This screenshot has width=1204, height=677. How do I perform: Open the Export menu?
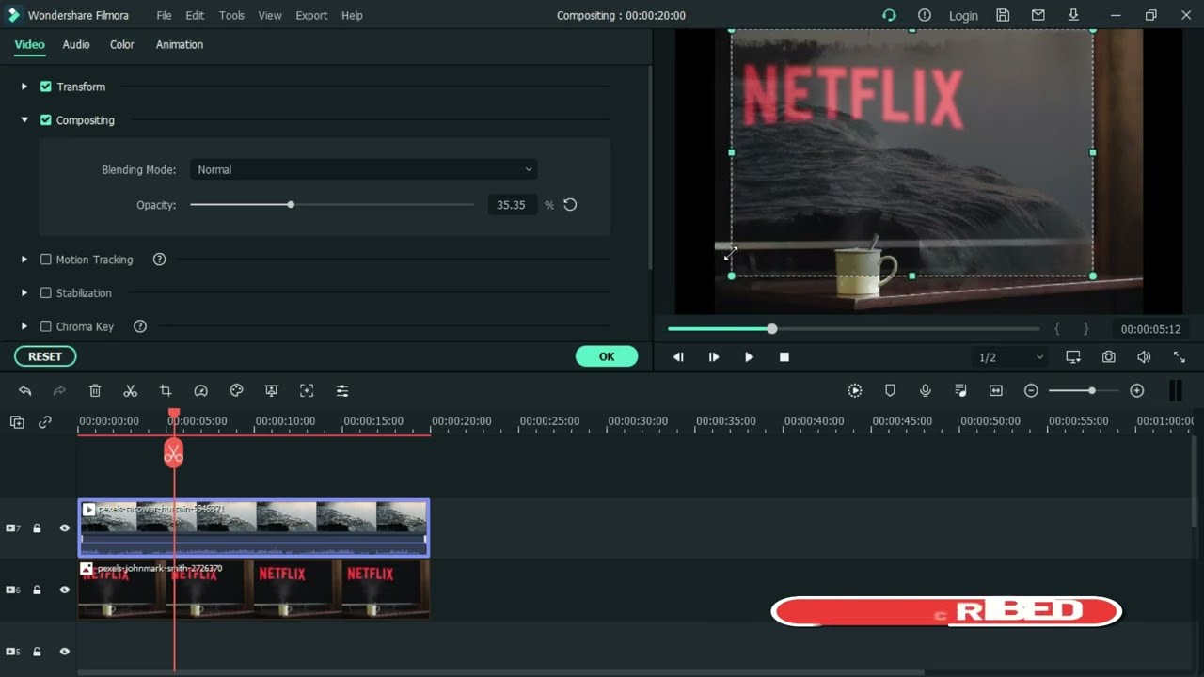click(x=311, y=15)
